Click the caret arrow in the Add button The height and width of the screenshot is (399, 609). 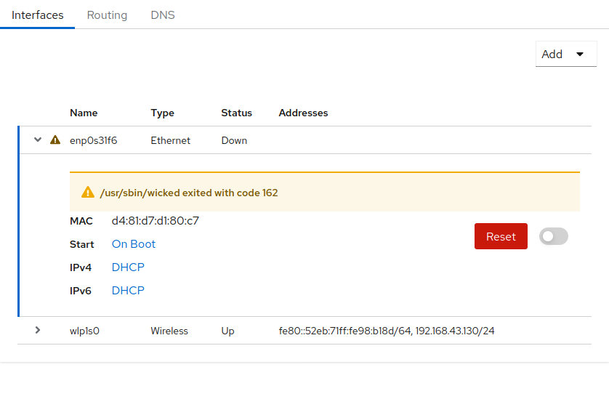(x=579, y=55)
